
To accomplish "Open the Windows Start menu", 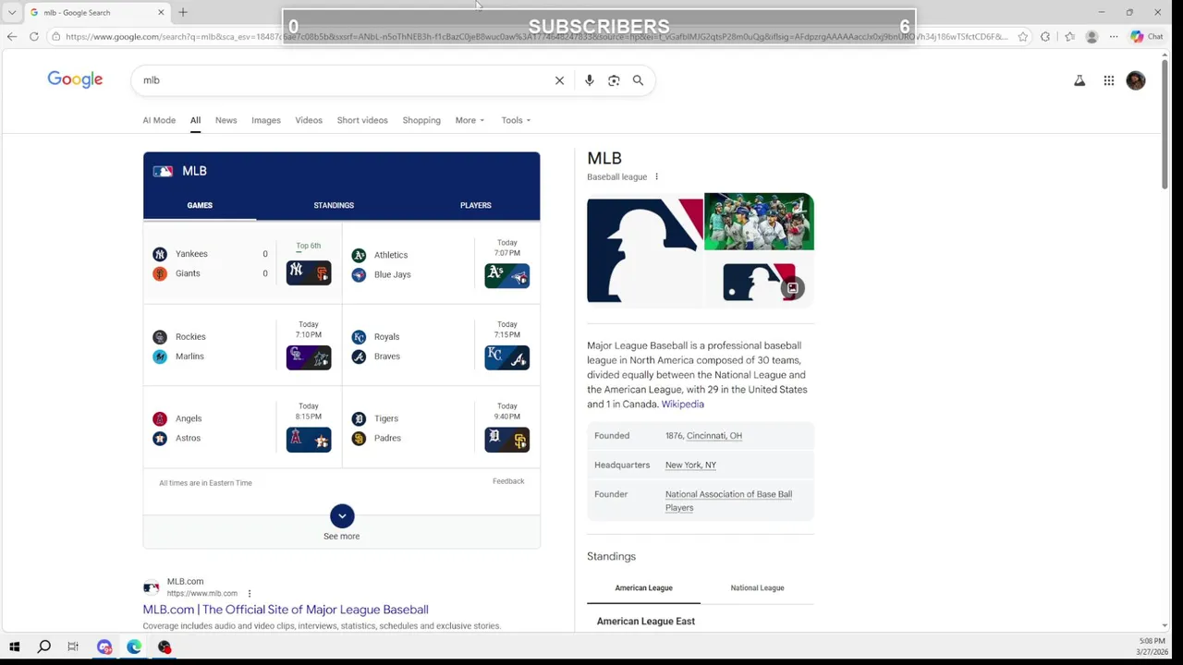I will tap(14, 647).
